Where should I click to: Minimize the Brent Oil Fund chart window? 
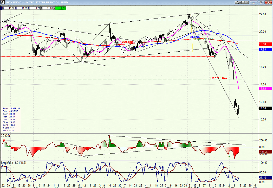click(254, 2)
